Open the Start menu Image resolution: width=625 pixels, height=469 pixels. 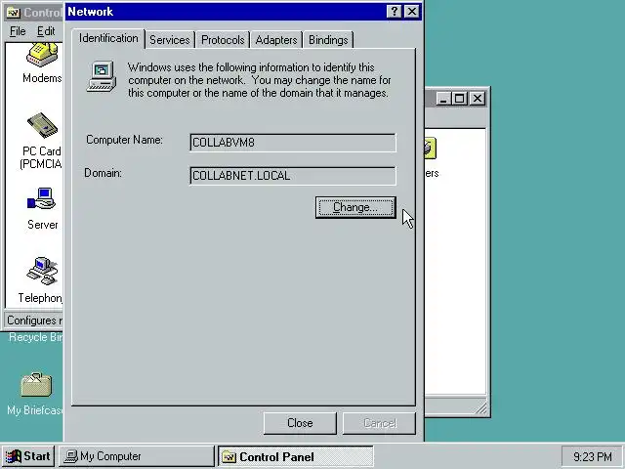tap(28, 456)
